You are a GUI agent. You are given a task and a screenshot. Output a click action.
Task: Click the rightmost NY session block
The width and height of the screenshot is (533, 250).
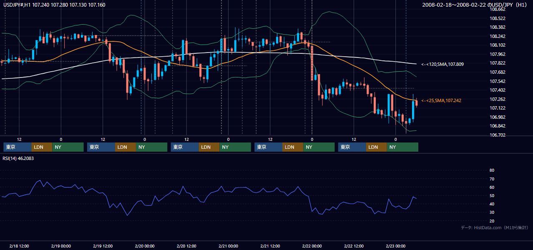402,147
